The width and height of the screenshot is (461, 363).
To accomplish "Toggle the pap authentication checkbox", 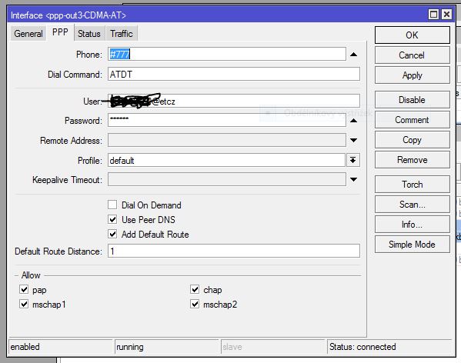I will point(24,289).
